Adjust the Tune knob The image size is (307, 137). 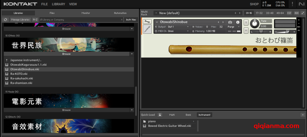pos(255,23)
